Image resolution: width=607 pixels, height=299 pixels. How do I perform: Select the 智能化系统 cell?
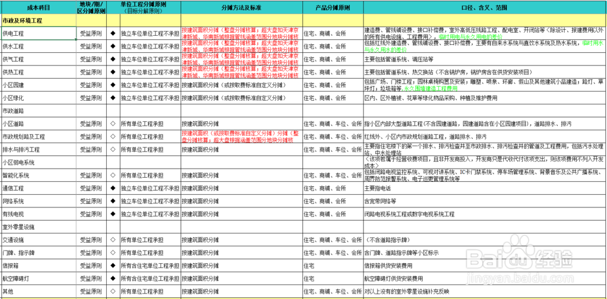click(38, 175)
